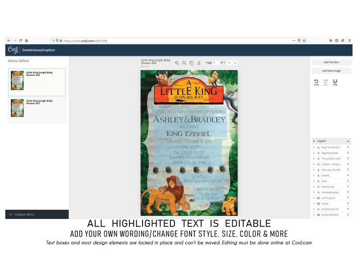Image resolution: width=358 pixels, height=256 pixels.
Task: Delete the Registered Atta layer
Action: tap(348, 153)
